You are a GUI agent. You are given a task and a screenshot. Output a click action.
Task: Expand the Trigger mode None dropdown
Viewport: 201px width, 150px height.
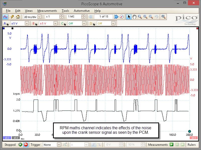59,145
